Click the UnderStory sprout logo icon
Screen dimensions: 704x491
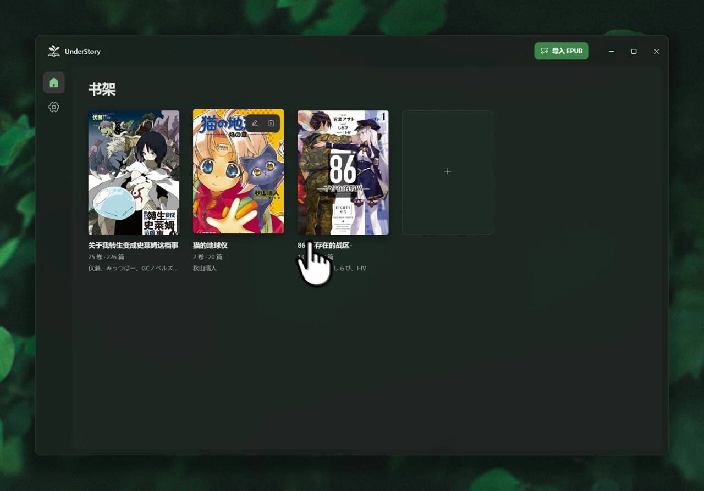click(x=54, y=51)
